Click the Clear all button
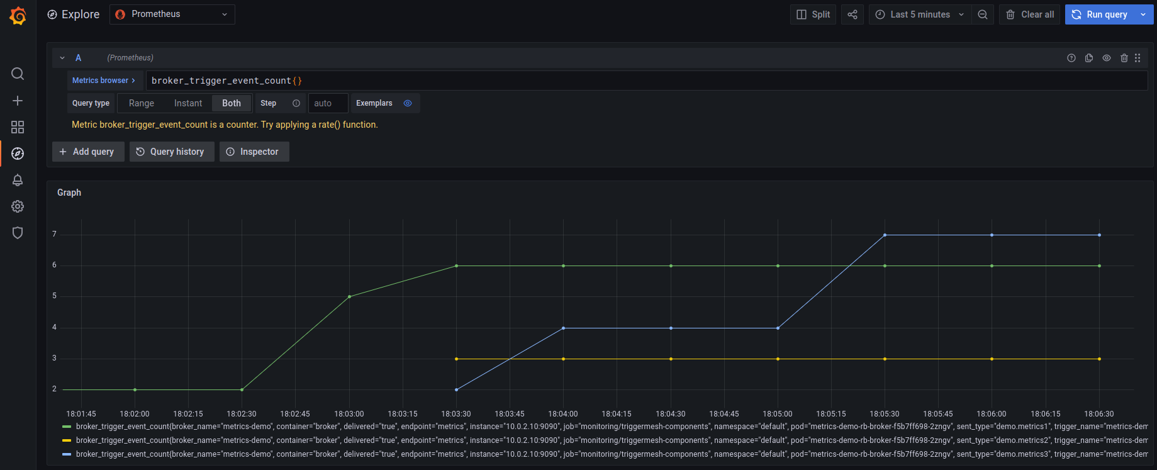1157x470 pixels. coord(1030,14)
